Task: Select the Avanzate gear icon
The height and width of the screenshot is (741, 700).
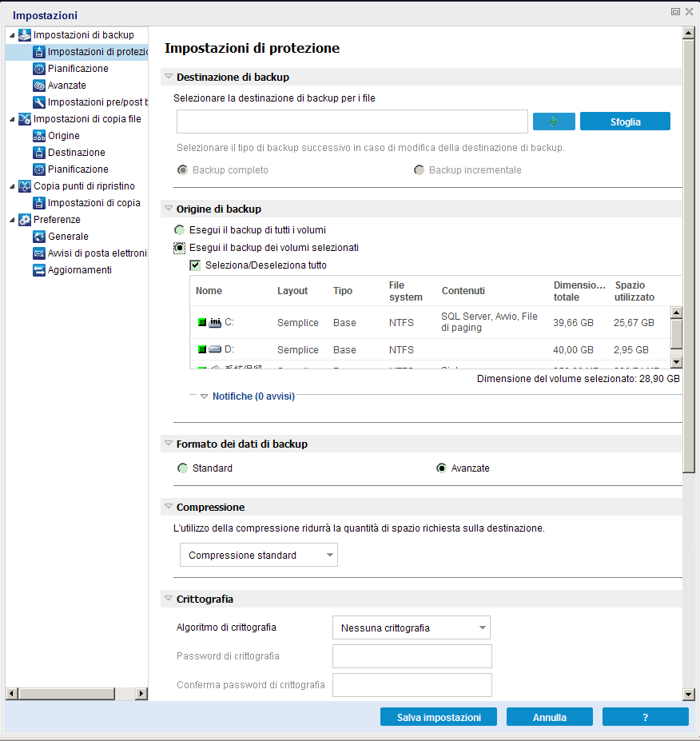Action: tap(38, 85)
